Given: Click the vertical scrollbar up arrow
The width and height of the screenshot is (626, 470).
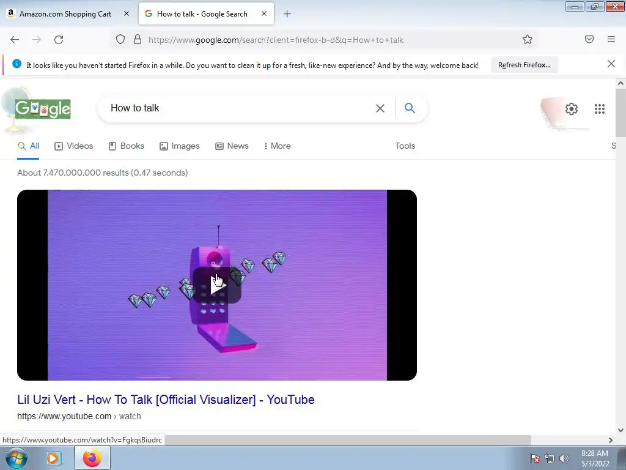Looking at the screenshot, I should click(620, 83).
